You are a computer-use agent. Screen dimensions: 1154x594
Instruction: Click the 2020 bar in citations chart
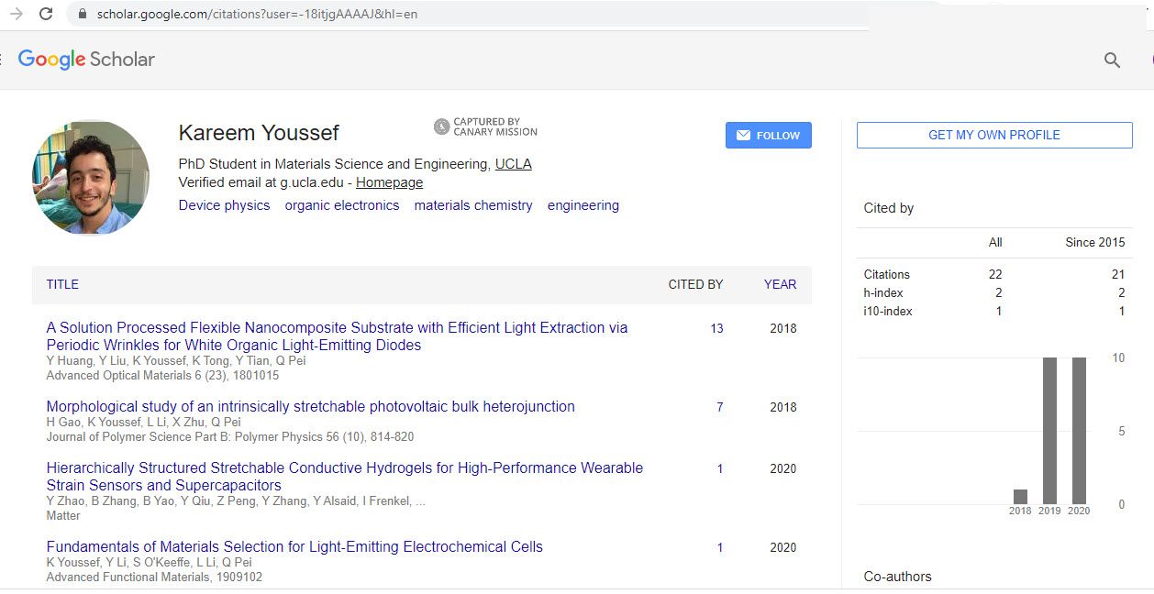click(x=1079, y=431)
